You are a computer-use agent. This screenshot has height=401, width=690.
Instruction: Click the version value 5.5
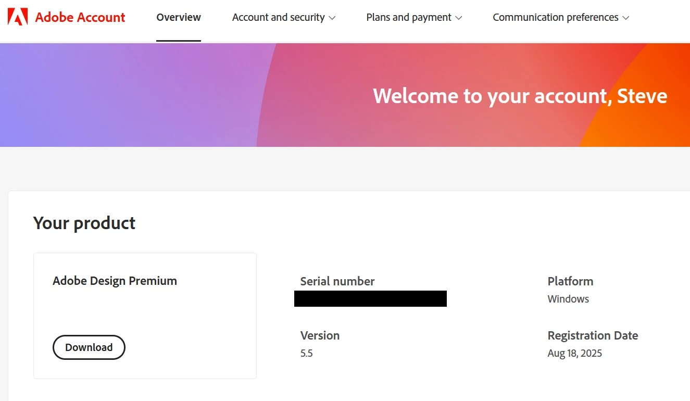click(306, 353)
